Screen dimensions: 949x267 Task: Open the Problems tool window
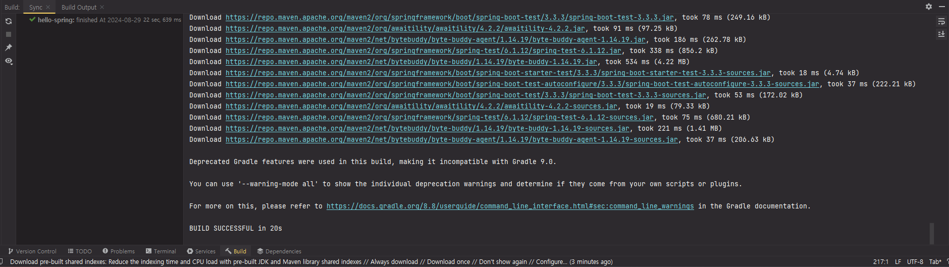[x=119, y=251]
